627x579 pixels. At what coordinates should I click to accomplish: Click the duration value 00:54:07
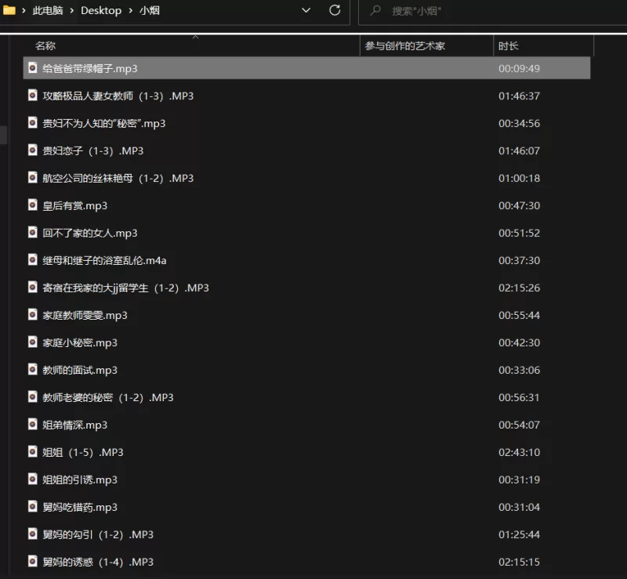(519, 425)
